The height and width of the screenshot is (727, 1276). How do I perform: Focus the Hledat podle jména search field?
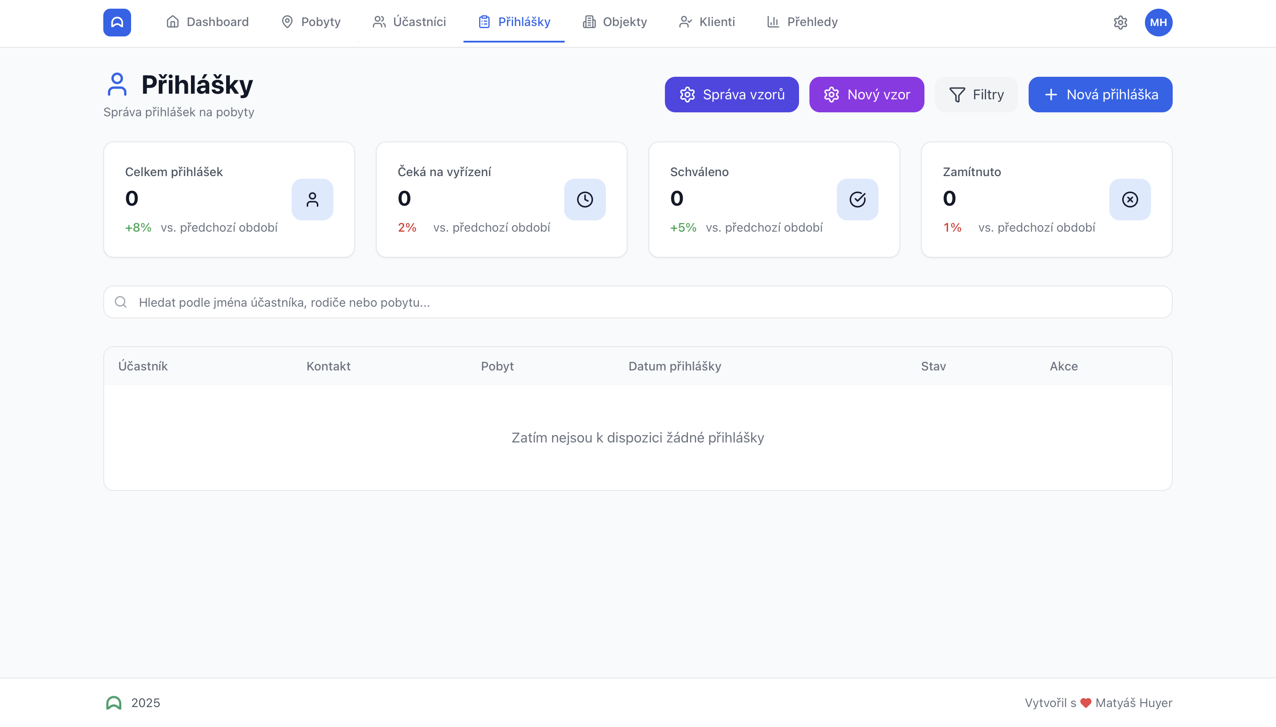click(x=649, y=302)
